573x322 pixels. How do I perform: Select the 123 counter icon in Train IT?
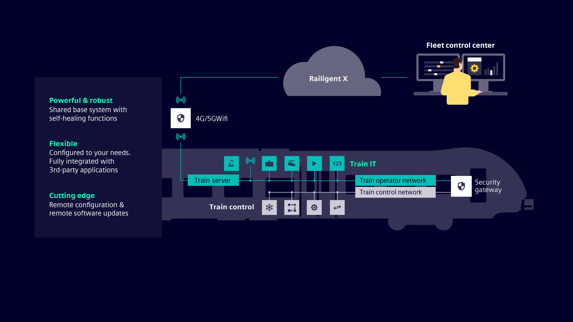tap(337, 163)
